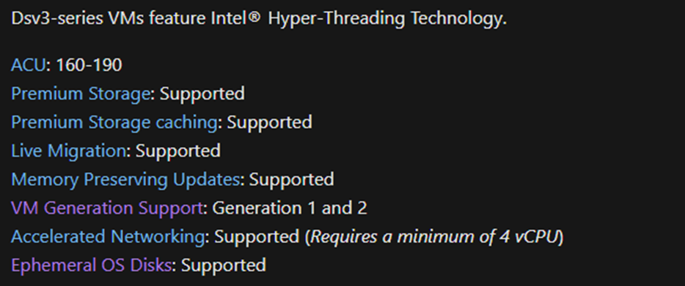
Task: Follow the Premium Storage caching link
Action: tap(114, 122)
